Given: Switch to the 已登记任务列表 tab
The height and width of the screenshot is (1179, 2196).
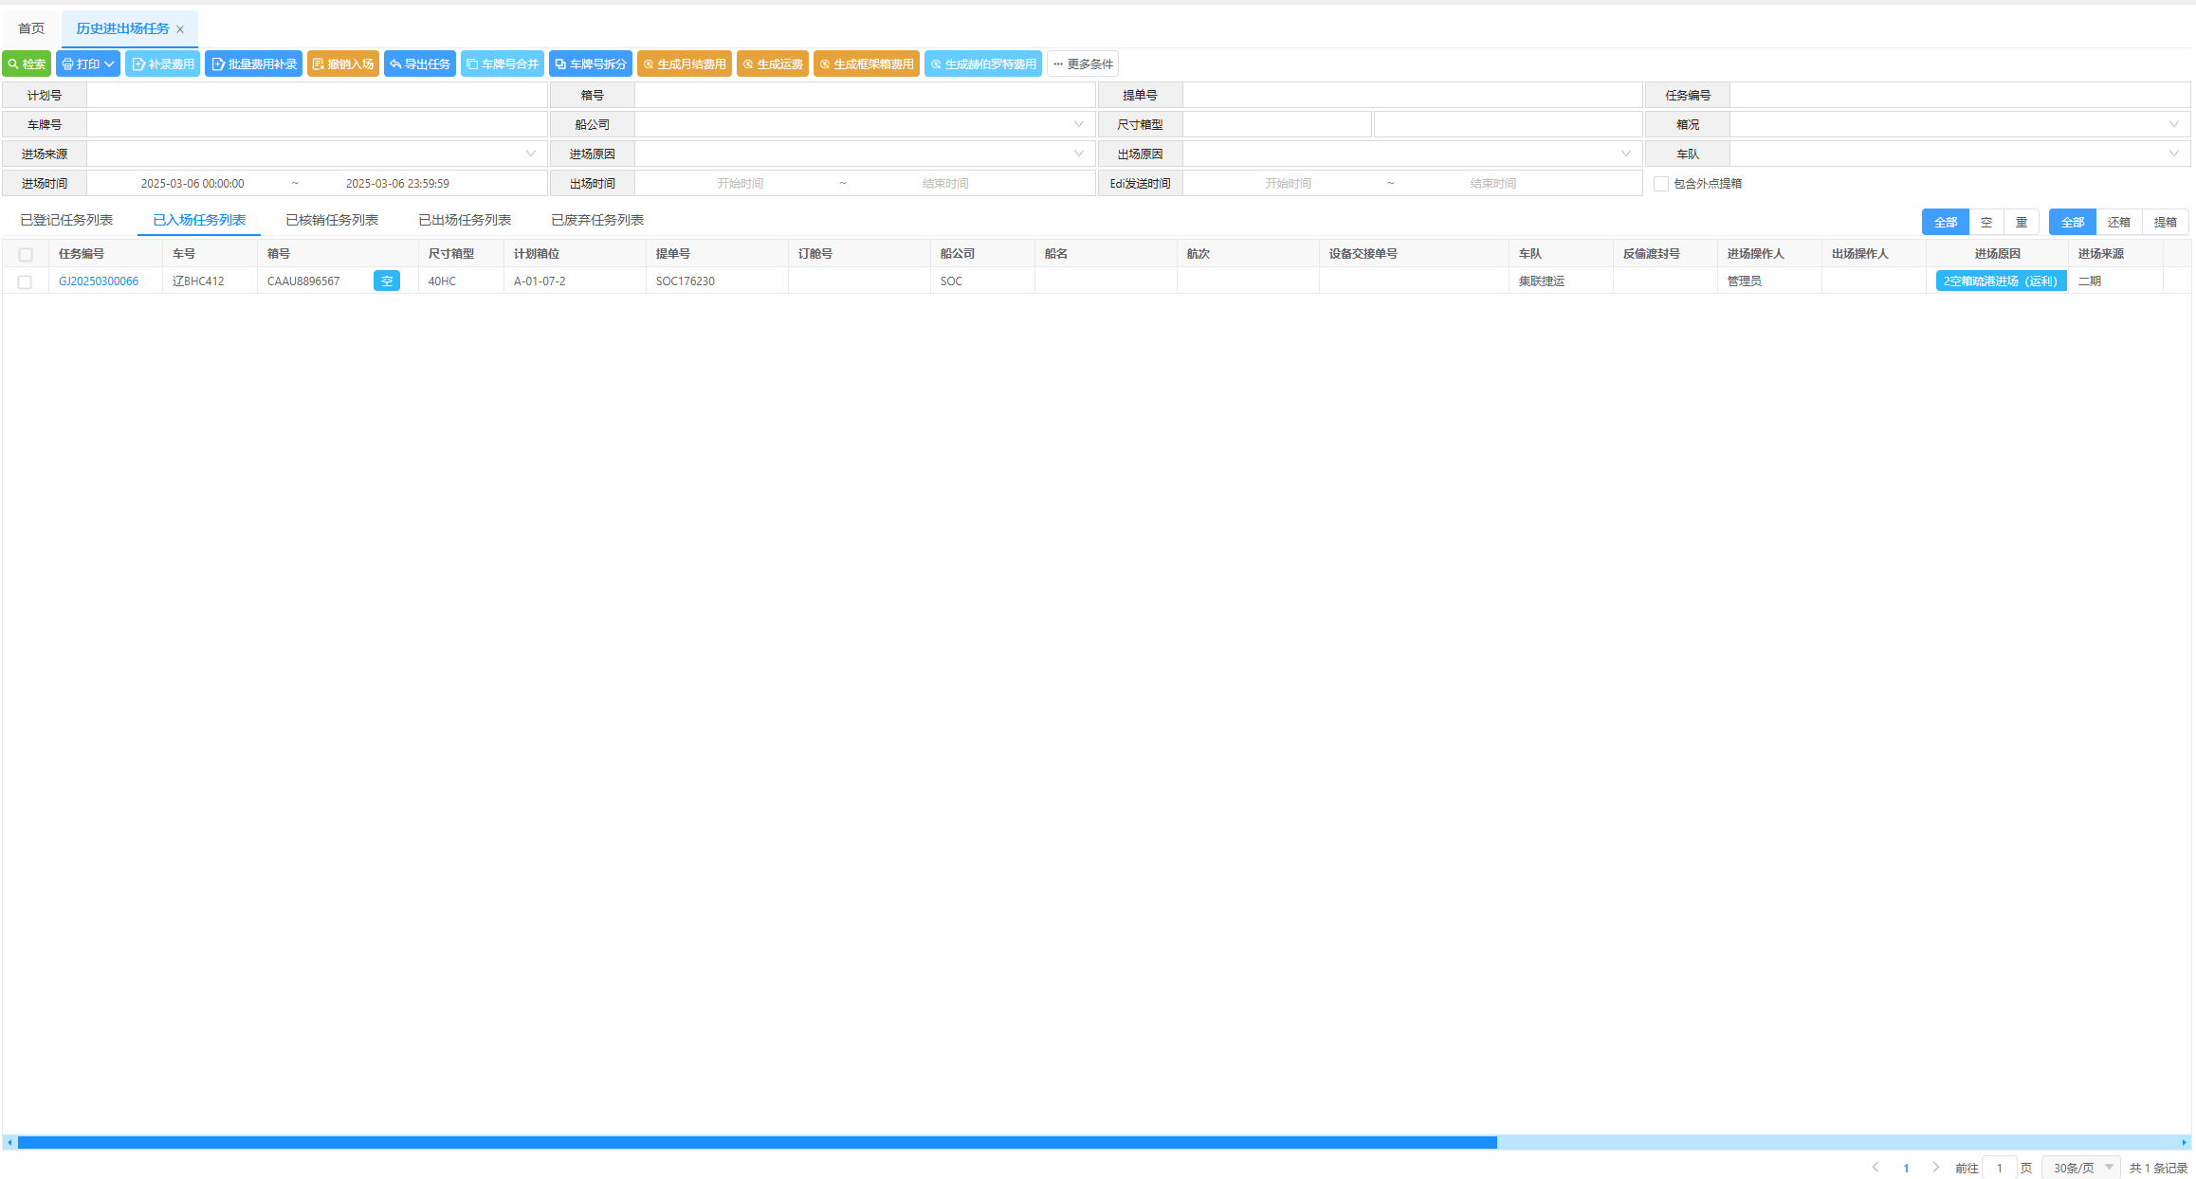Looking at the screenshot, I should [x=66, y=220].
